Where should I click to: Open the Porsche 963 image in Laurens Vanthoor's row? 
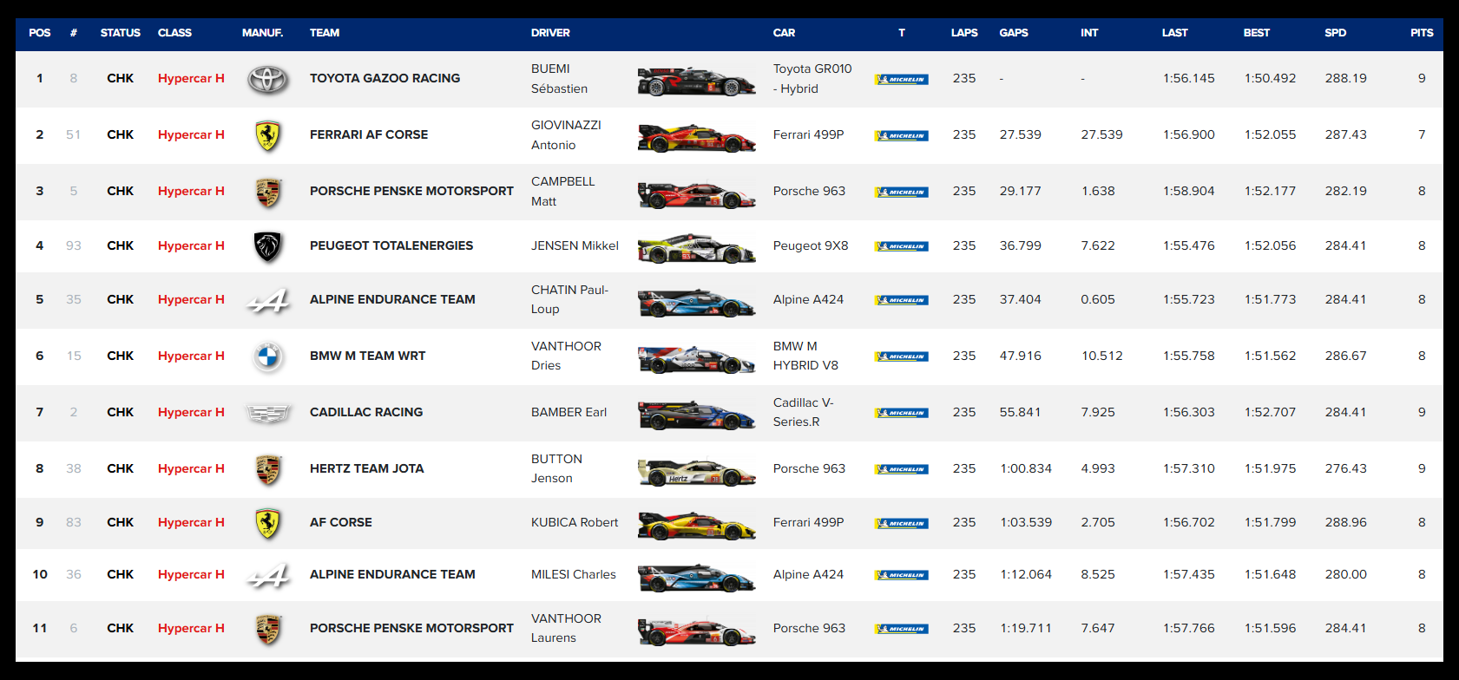tap(696, 631)
